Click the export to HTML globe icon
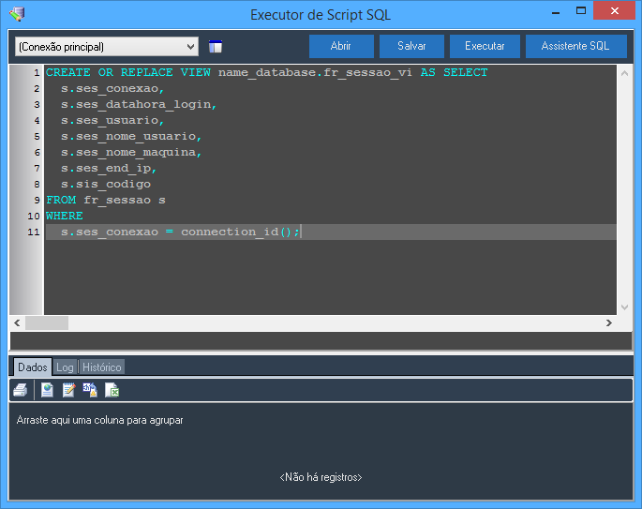The height and width of the screenshot is (509, 642). pos(47,390)
